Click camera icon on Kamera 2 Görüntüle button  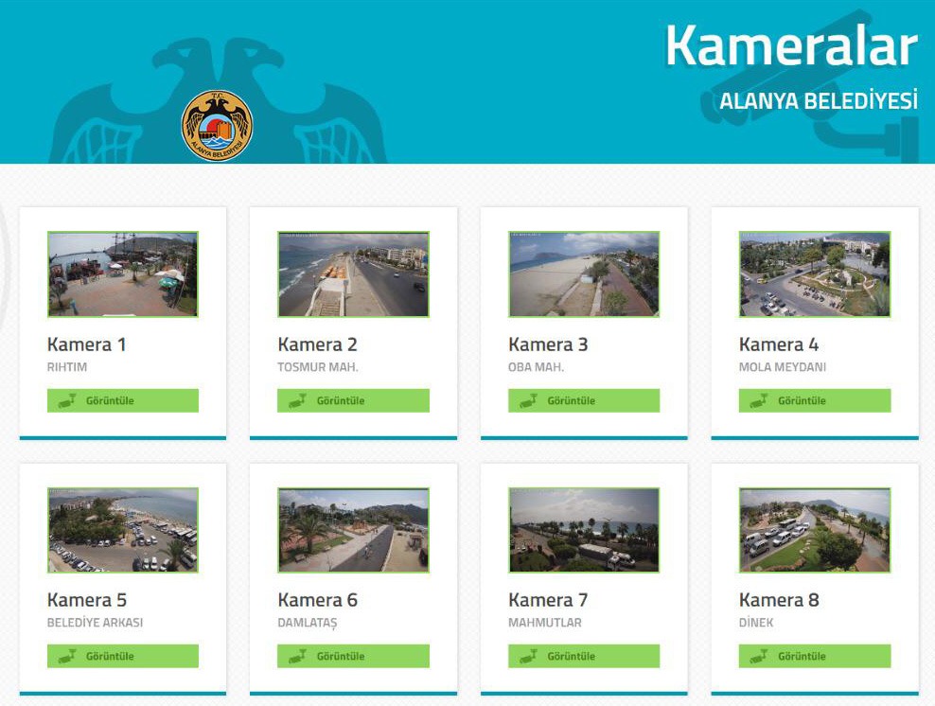297,400
